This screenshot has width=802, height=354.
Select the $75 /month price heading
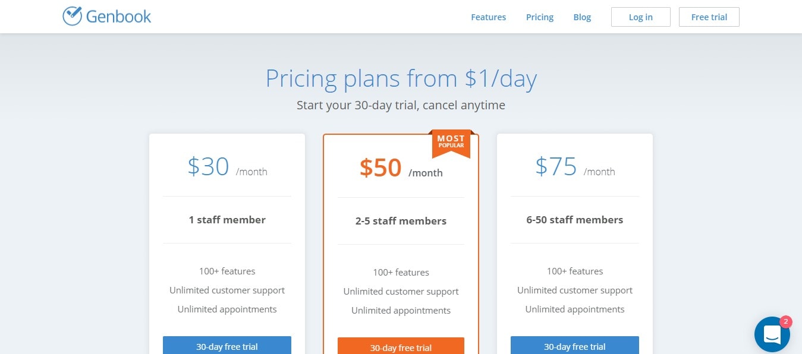[575, 167]
